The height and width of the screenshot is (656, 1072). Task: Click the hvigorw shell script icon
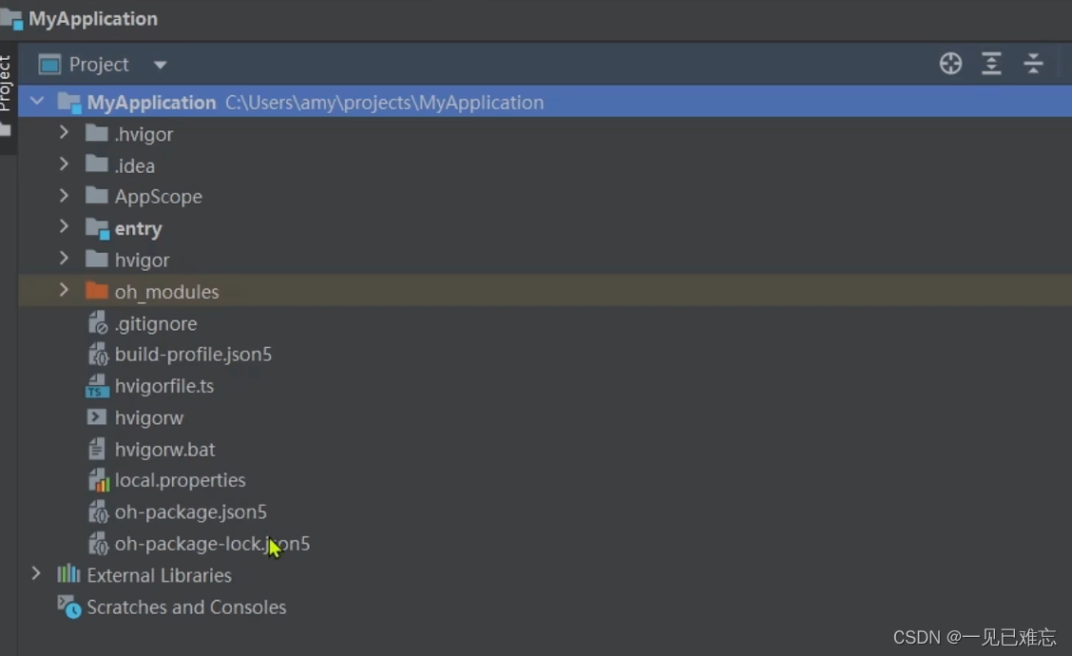[x=96, y=416]
